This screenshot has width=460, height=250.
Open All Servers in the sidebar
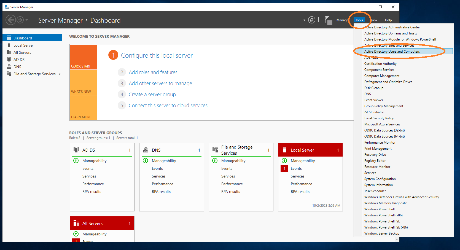click(x=22, y=52)
